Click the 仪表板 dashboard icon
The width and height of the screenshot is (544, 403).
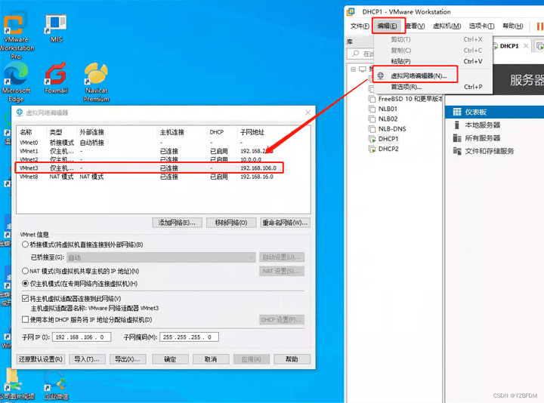(x=457, y=112)
